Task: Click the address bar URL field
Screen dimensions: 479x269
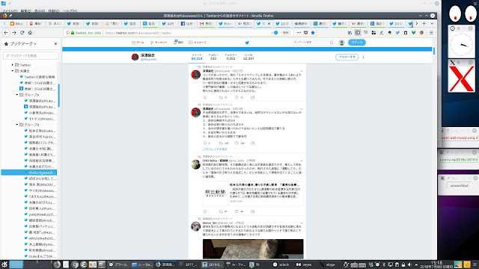Action: click(x=186, y=33)
